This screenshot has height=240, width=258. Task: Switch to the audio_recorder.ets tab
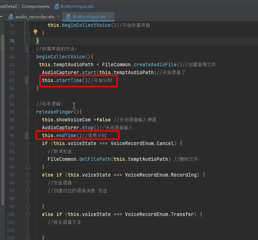pos(35,17)
